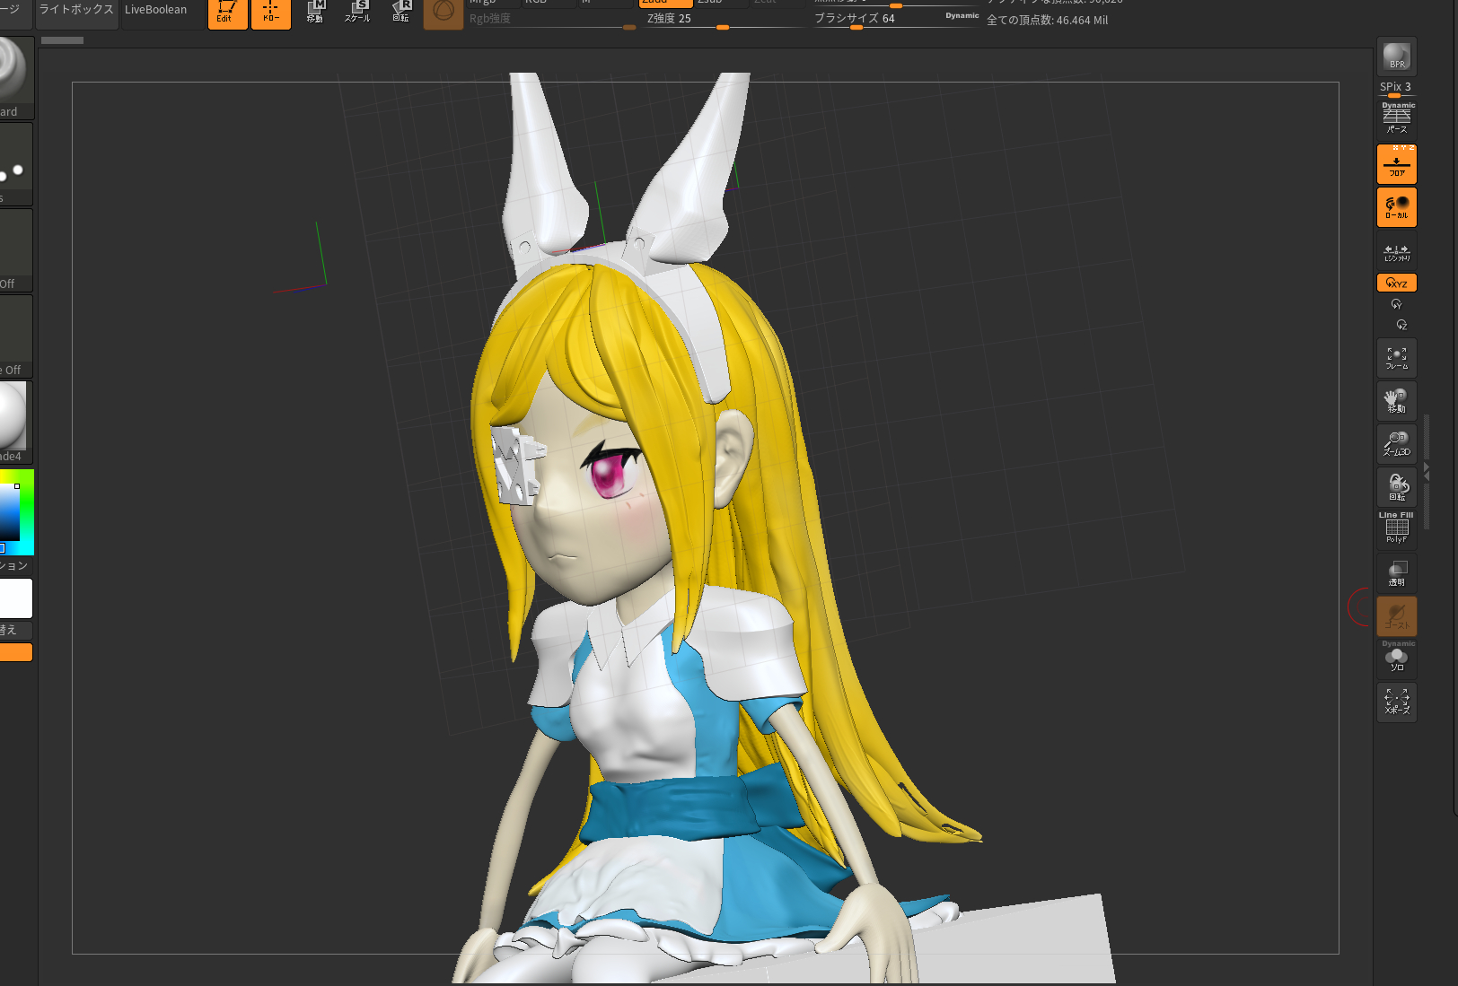
Task: Open the stroke dots thumbnail
Action: [15, 164]
